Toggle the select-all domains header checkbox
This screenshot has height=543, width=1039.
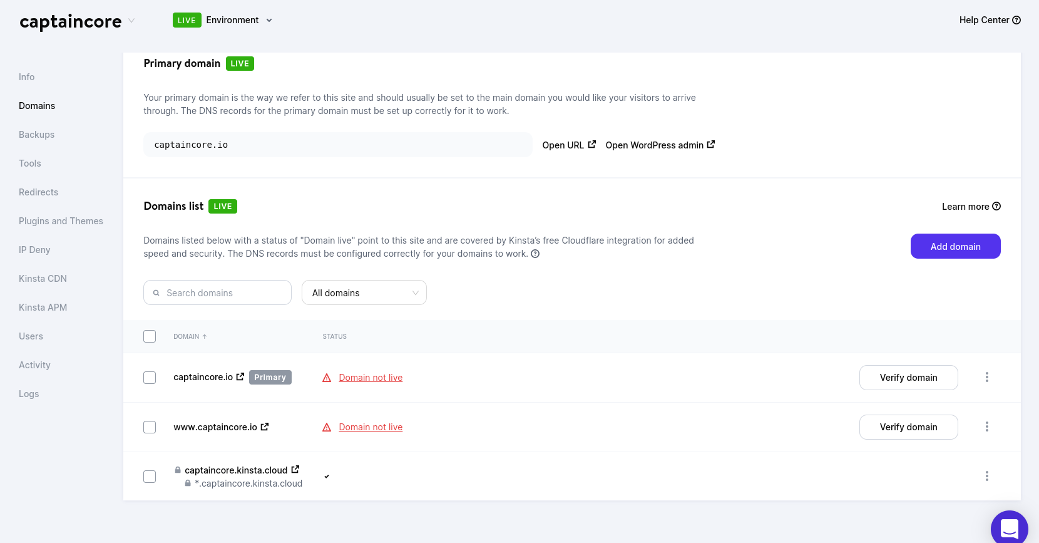pyautogui.click(x=150, y=336)
